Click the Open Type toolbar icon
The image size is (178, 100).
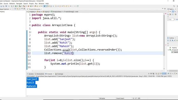point(35,6)
